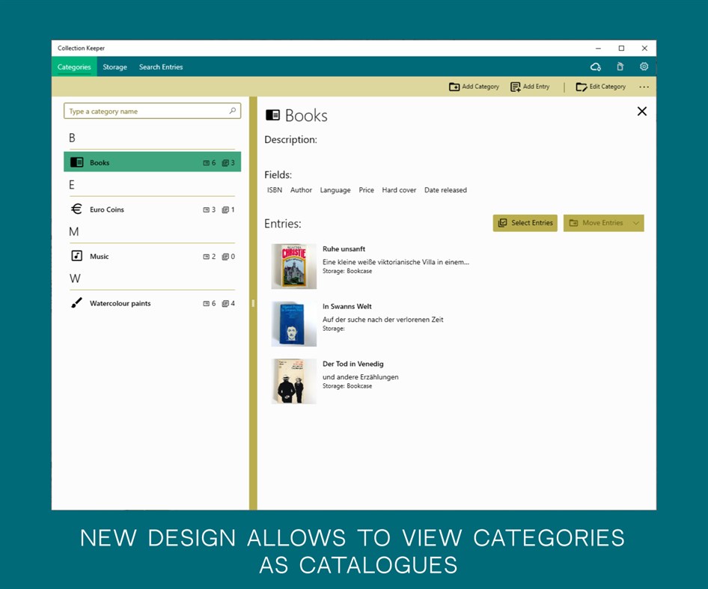
Task: Add a new entry
Action: coord(530,87)
